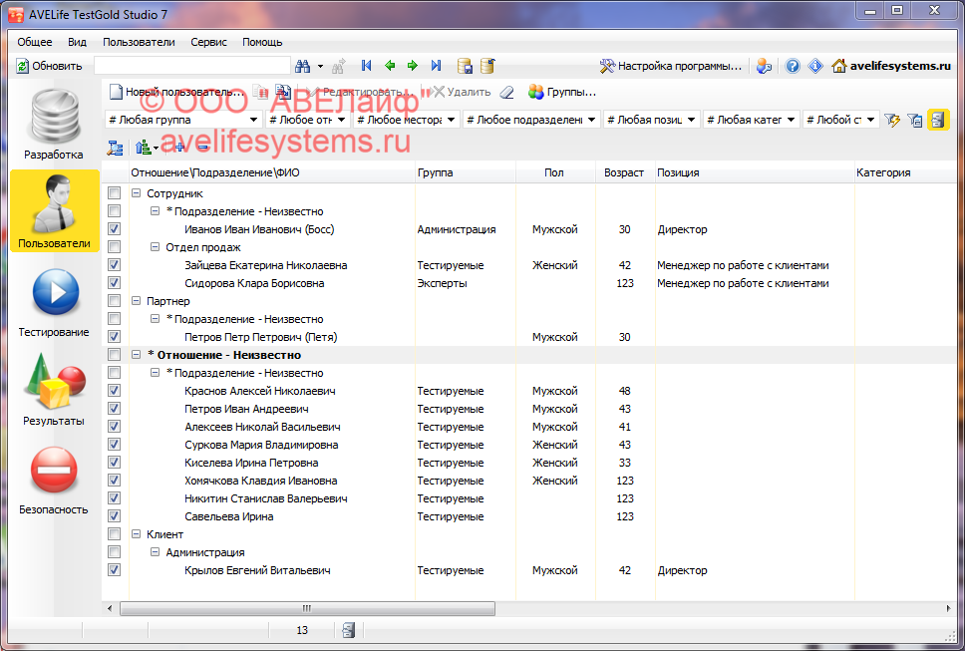965x651 pixels.
Task: Click the Новый пользователь button
Action: point(175,92)
